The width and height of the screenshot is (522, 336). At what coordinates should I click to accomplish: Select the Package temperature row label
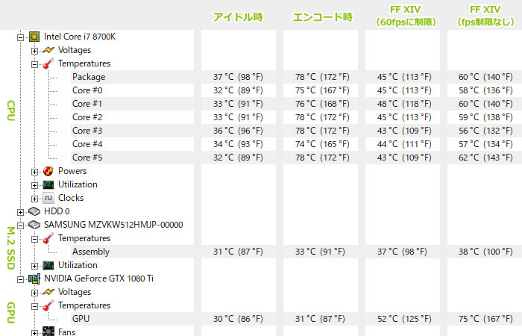(x=89, y=77)
